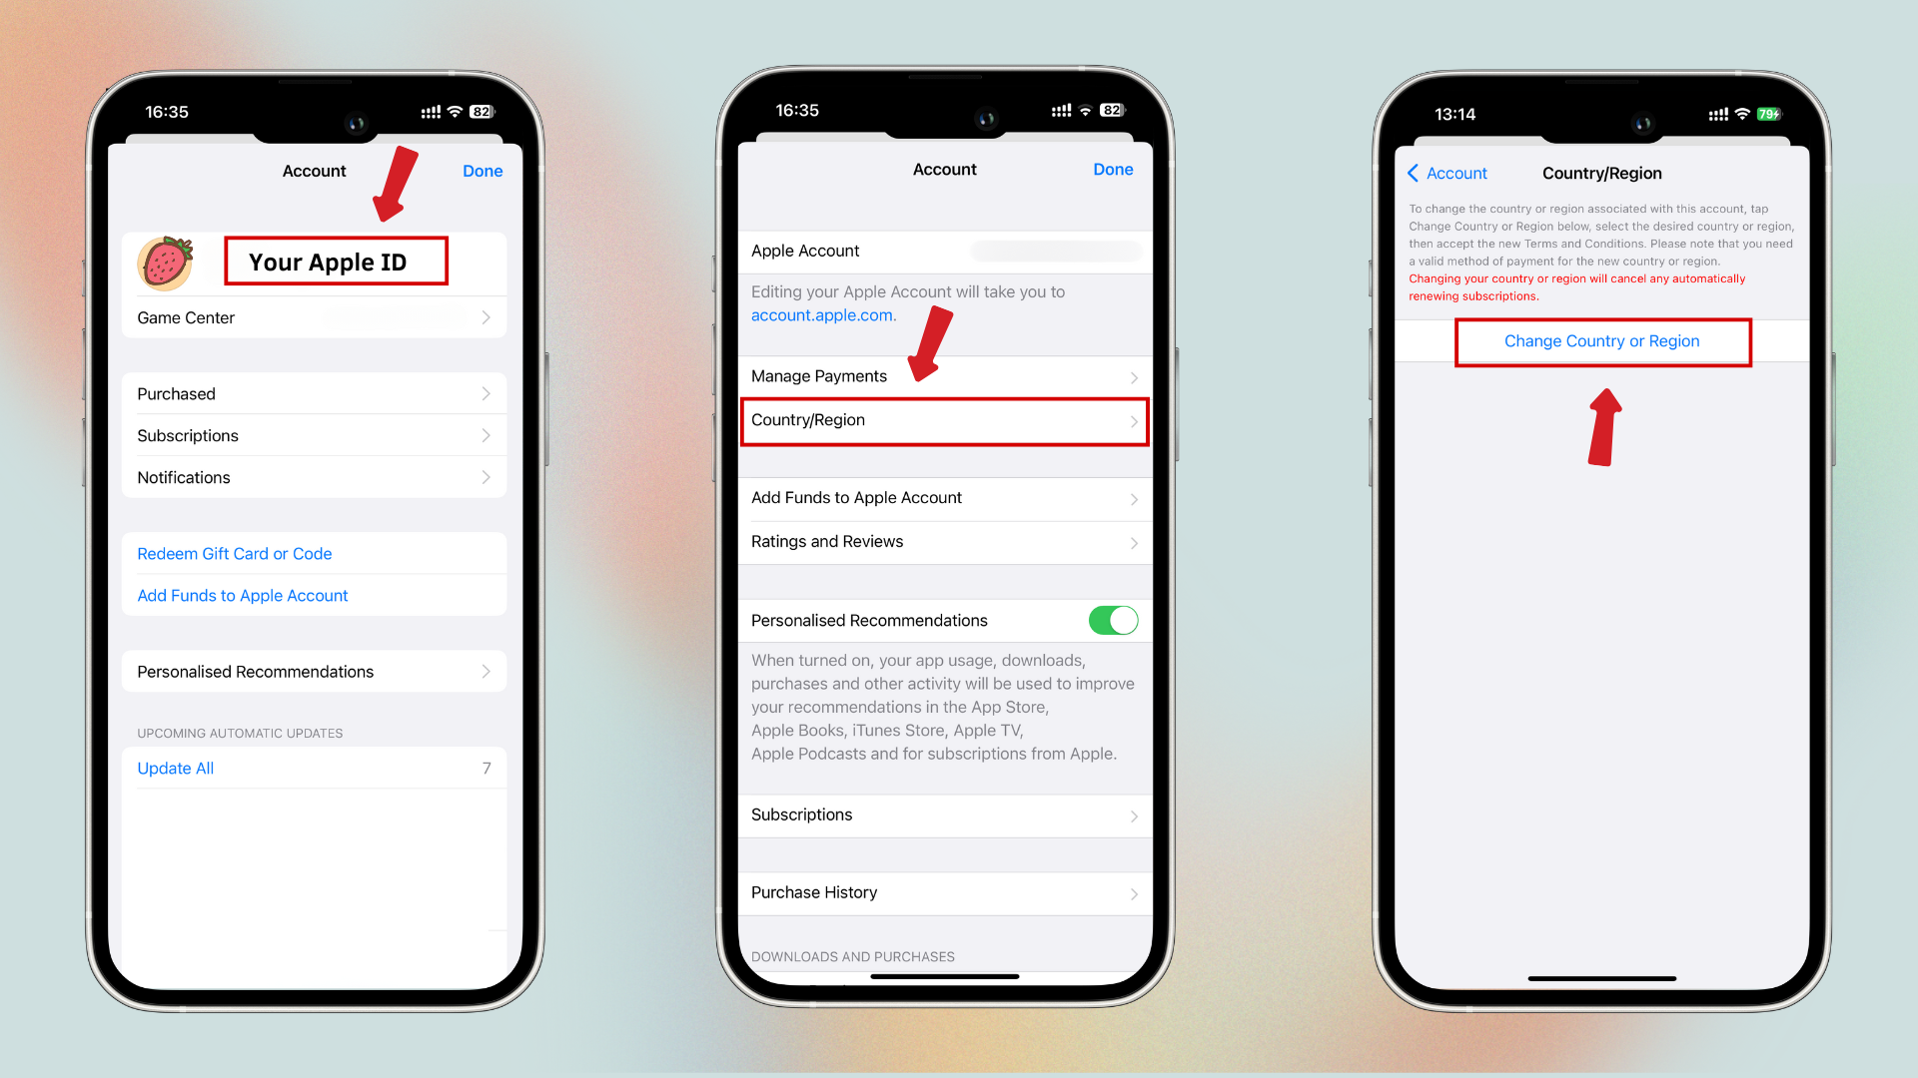1918x1078 pixels.
Task: Tap the Game Center chevron arrow
Action: tap(488, 317)
